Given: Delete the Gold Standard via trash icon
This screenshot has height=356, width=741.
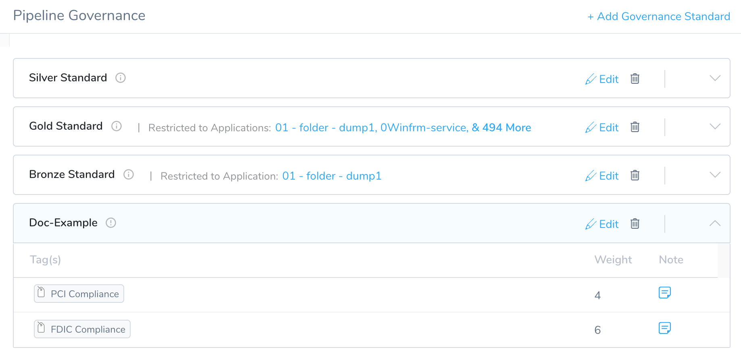Looking at the screenshot, I should click(635, 127).
